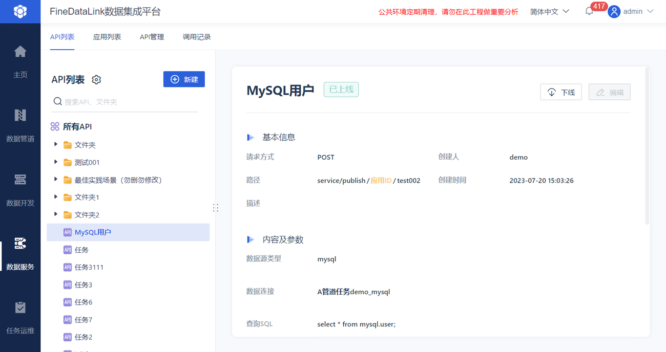The height and width of the screenshot is (352, 666).
Task: Expand the 最佳实践场景 folder
Action: pos(56,180)
